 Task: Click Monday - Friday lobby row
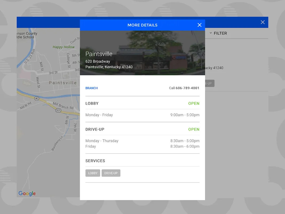coord(142,115)
